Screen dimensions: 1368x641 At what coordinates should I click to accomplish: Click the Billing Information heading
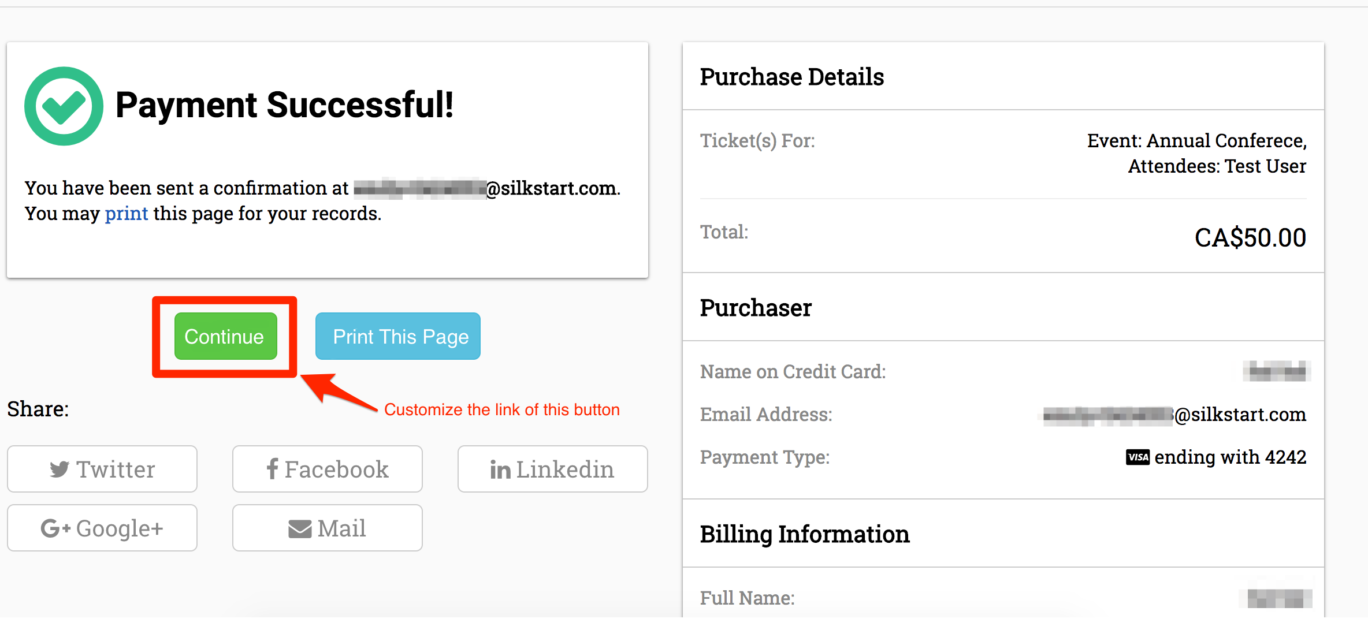[804, 534]
